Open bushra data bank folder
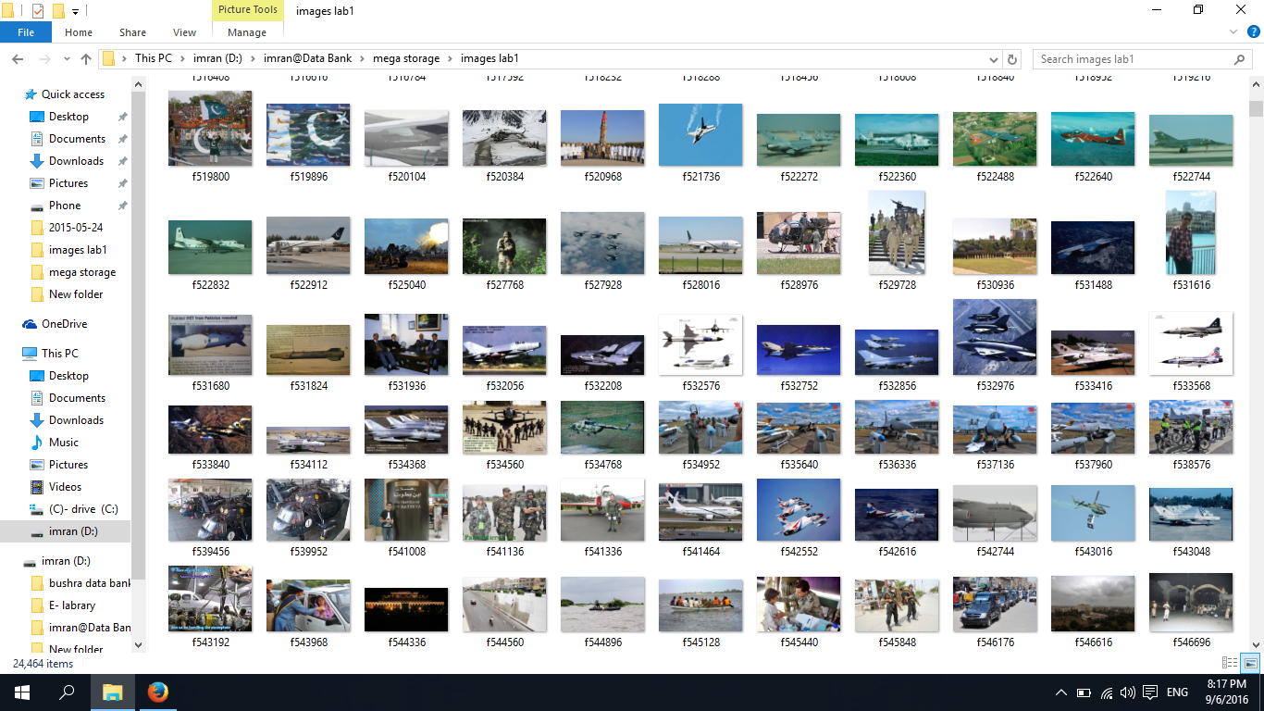Screen dimensions: 1264x711 point(89,583)
